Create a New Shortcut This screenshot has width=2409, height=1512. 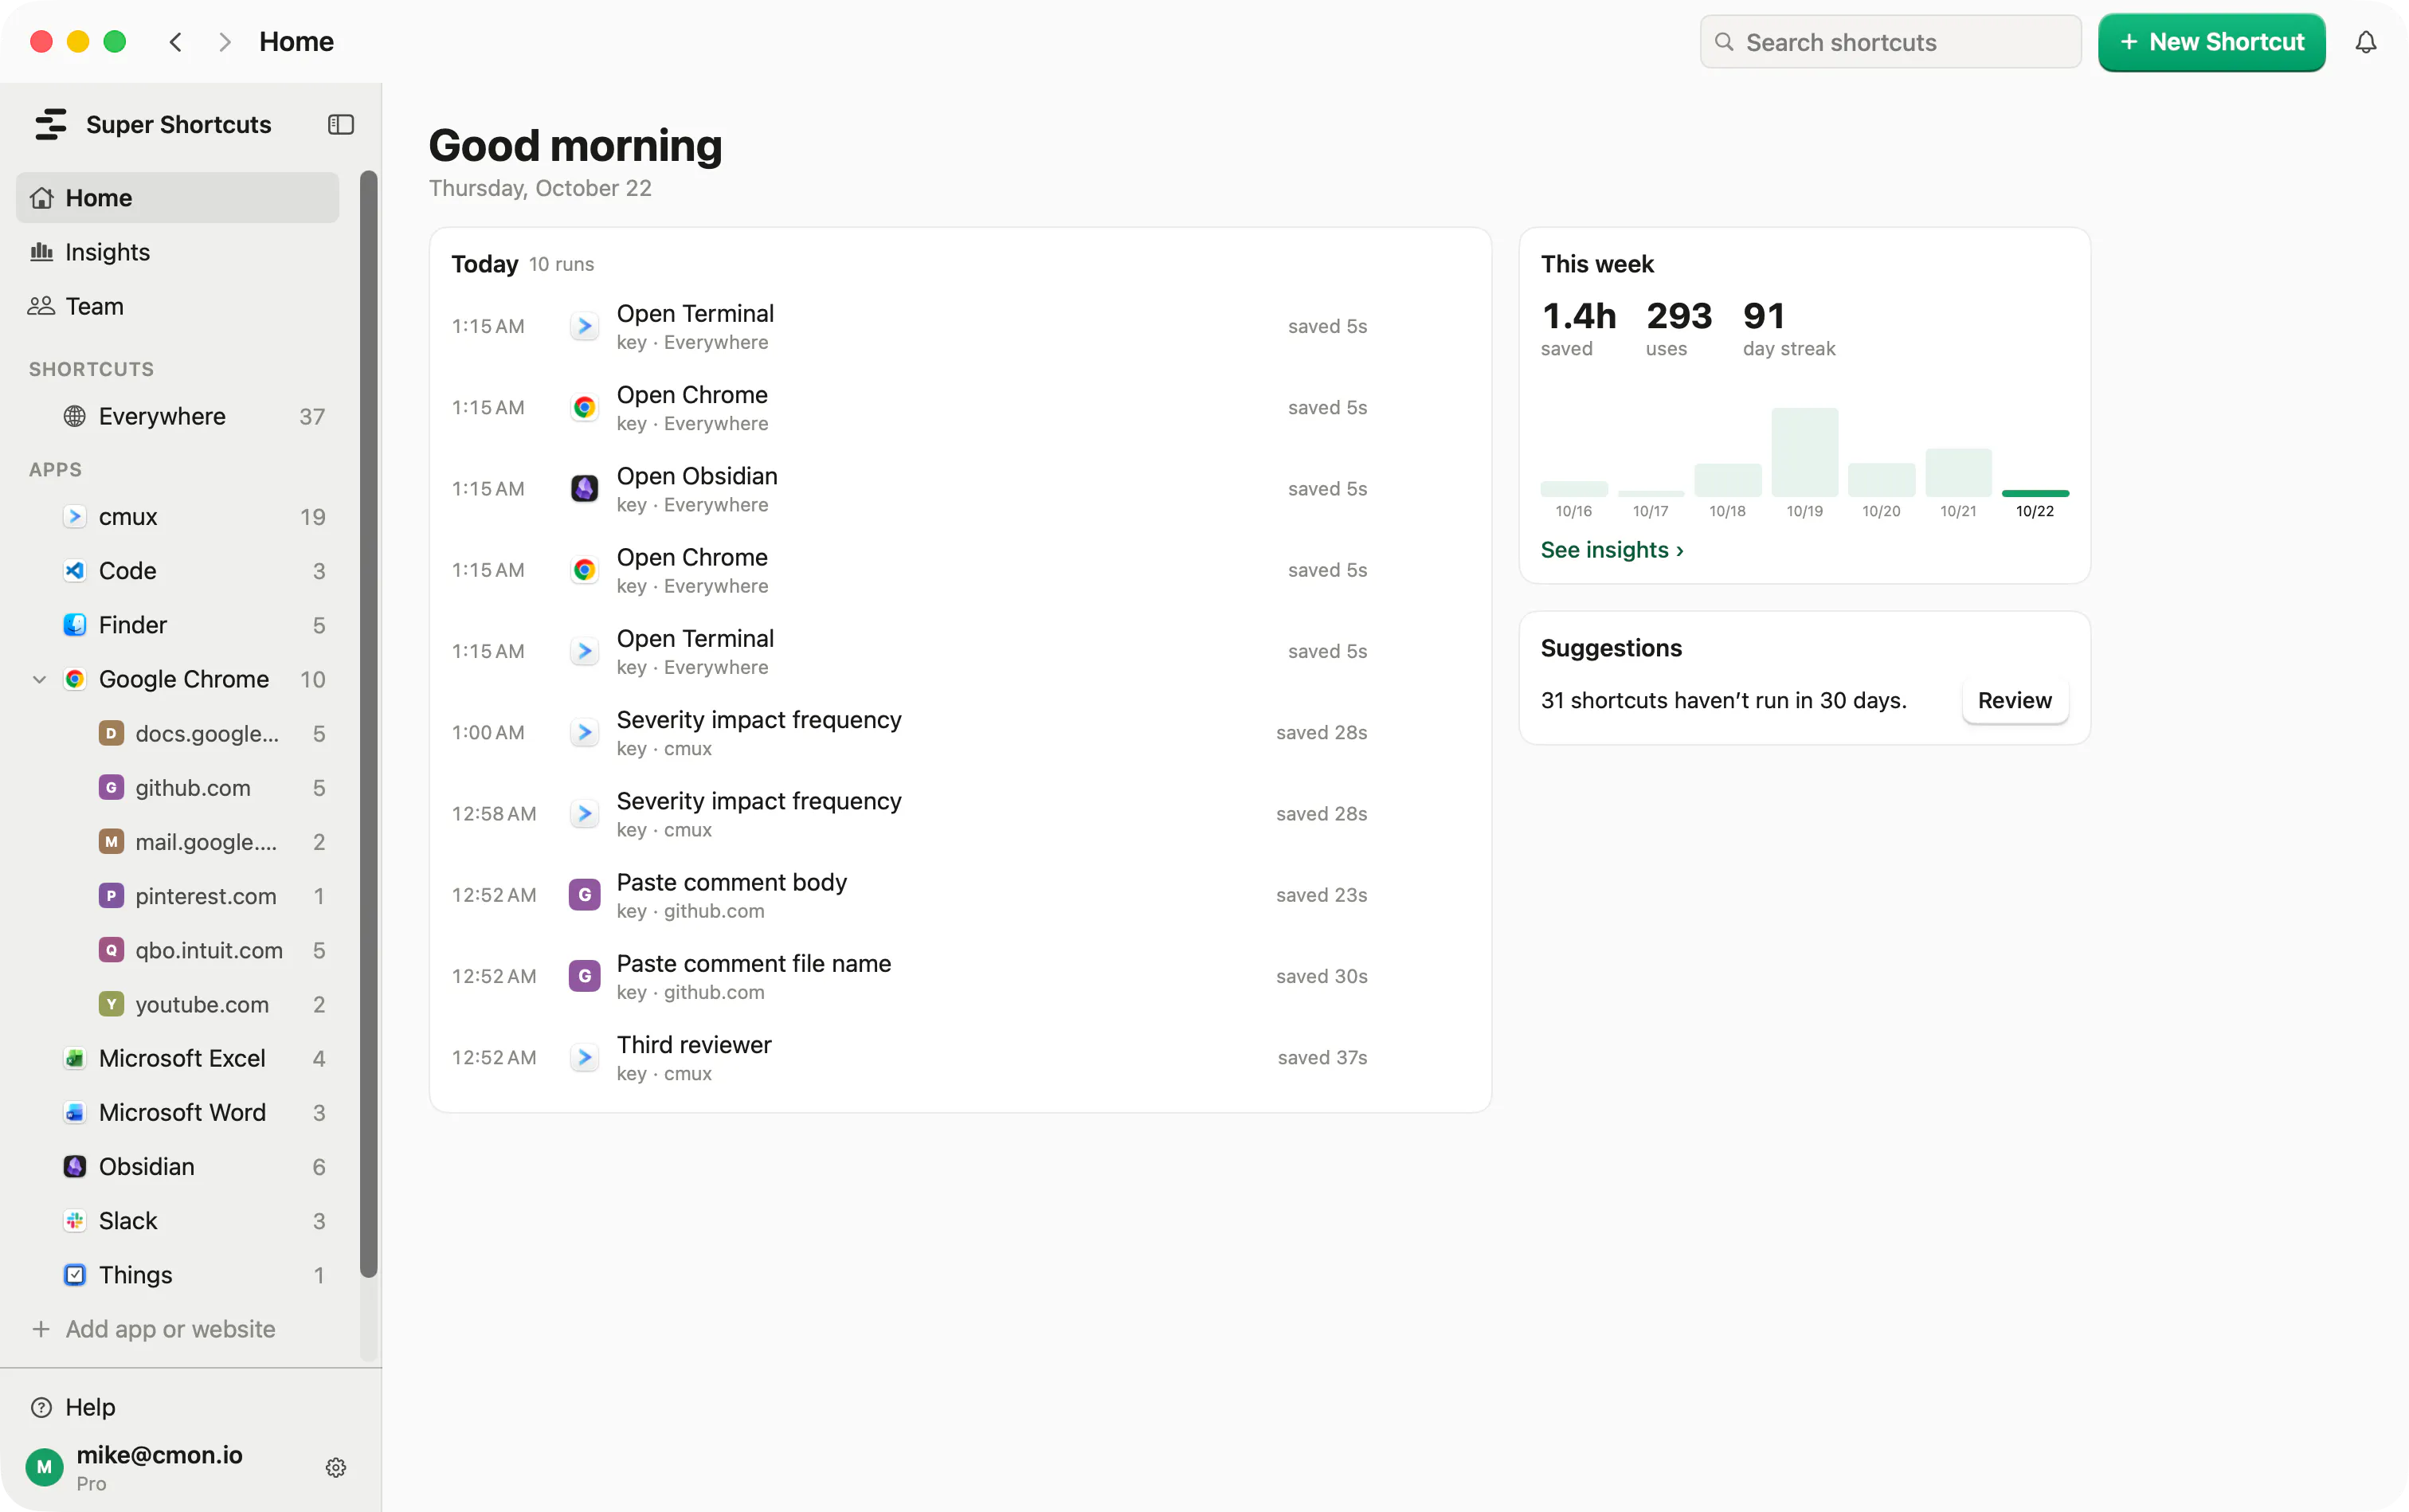[x=2211, y=42]
